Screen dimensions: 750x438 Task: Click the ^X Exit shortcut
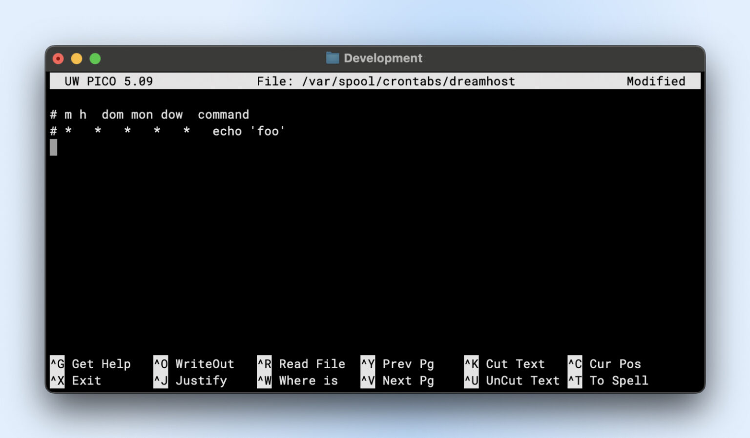tap(76, 380)
